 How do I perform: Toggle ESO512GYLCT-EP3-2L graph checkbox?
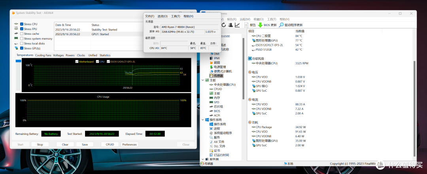(108, 62)
